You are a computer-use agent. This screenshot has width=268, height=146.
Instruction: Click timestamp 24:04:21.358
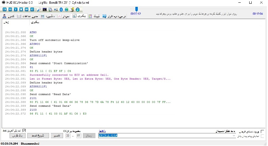click(x=15, y=32)
